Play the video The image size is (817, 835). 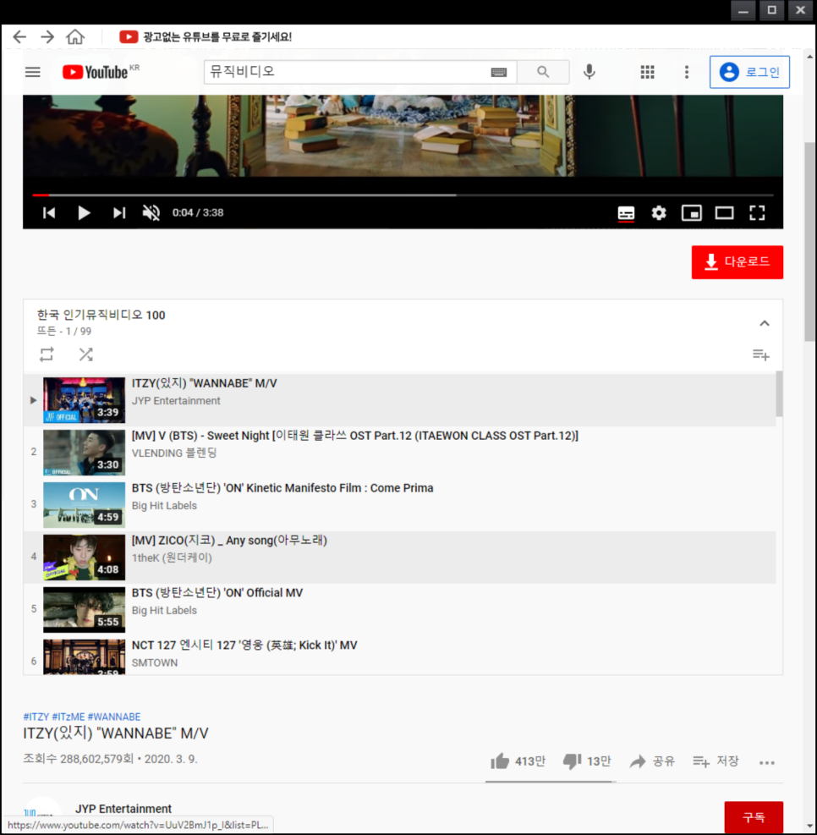[x=84, y=213]
